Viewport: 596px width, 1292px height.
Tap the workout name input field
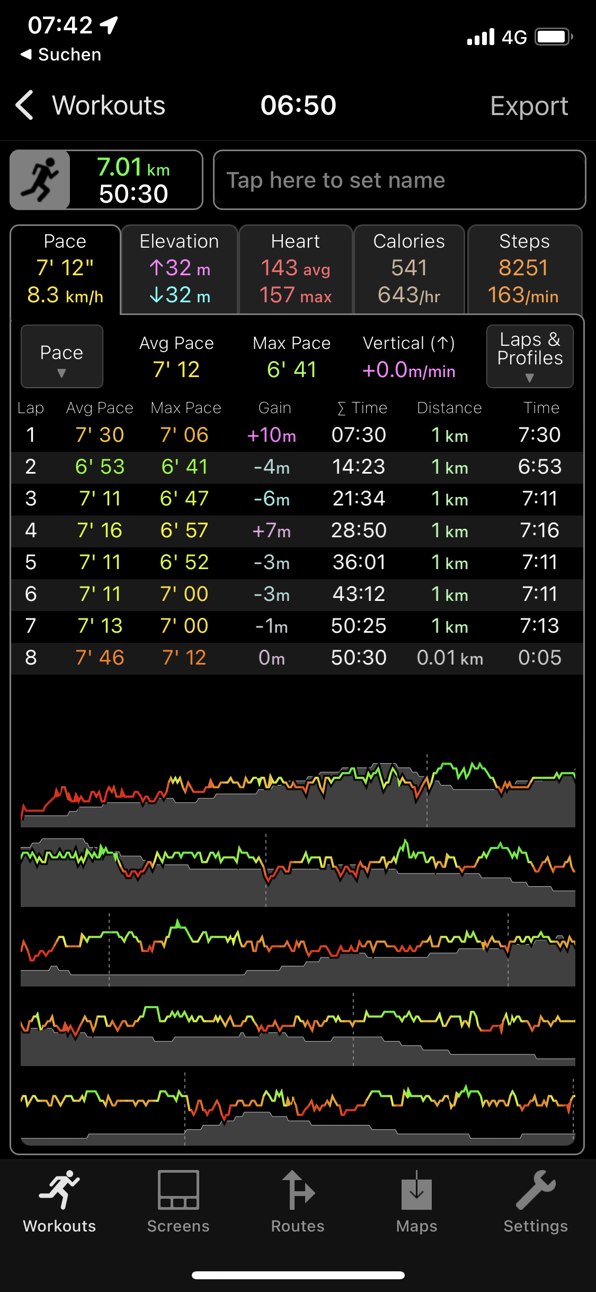click(x=399, y=180)
